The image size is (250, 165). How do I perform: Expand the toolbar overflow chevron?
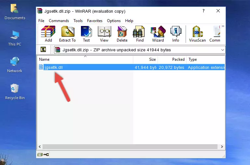[x=223, y=26]
